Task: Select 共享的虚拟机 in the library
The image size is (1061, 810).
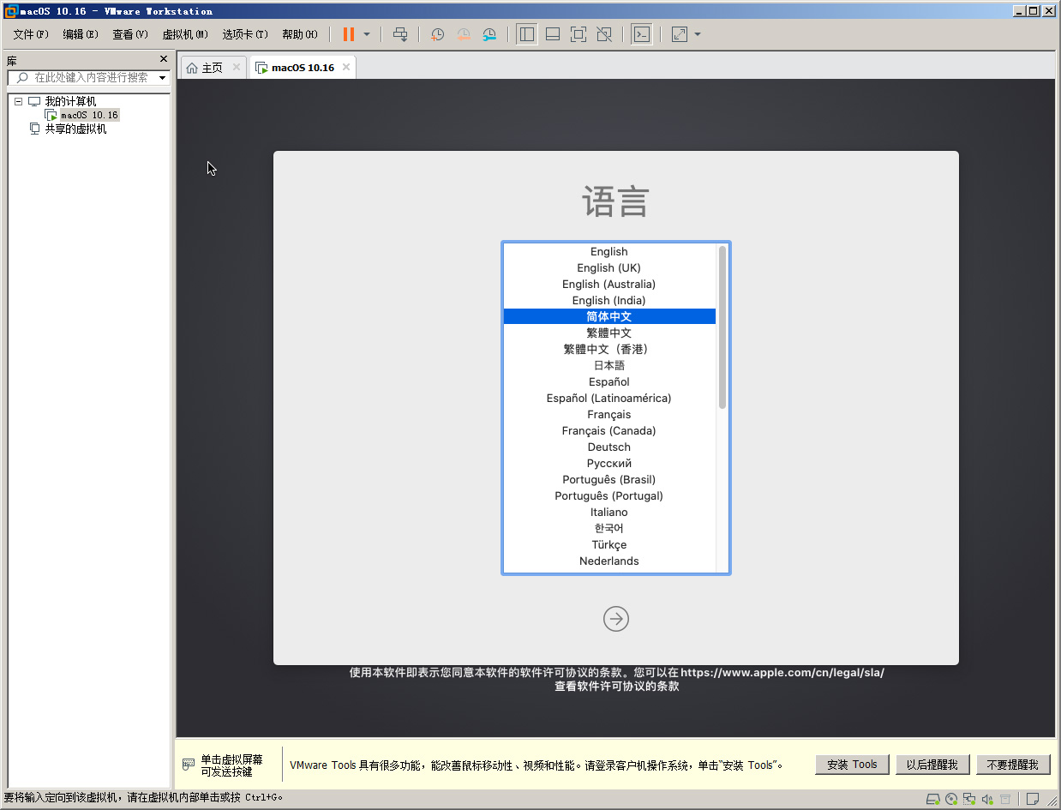Action: tap(75, 129)
